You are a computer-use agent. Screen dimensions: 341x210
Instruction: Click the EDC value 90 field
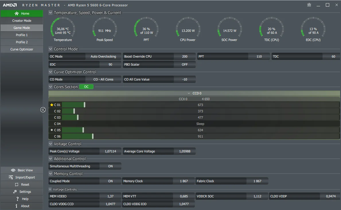tap(110, 64)
